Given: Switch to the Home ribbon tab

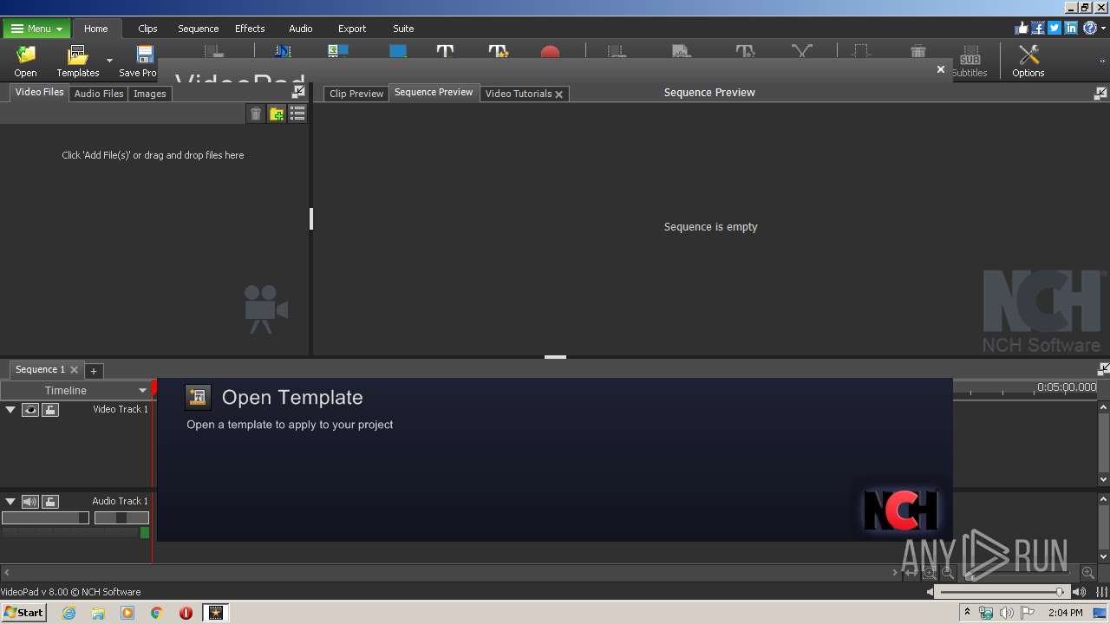Looking at the screenshot, I should coord(96,29).
